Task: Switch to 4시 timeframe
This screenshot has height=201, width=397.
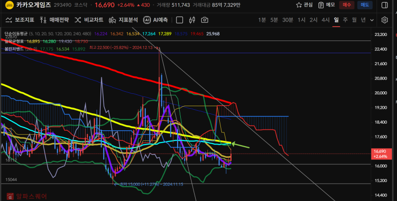Action: click(x=326, y=19)
